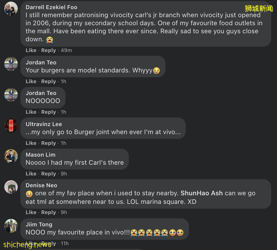Like Jordan Teo's burgers comment
Image resolution: width=277 pixels, height=250 pixels.
point(31,82)
